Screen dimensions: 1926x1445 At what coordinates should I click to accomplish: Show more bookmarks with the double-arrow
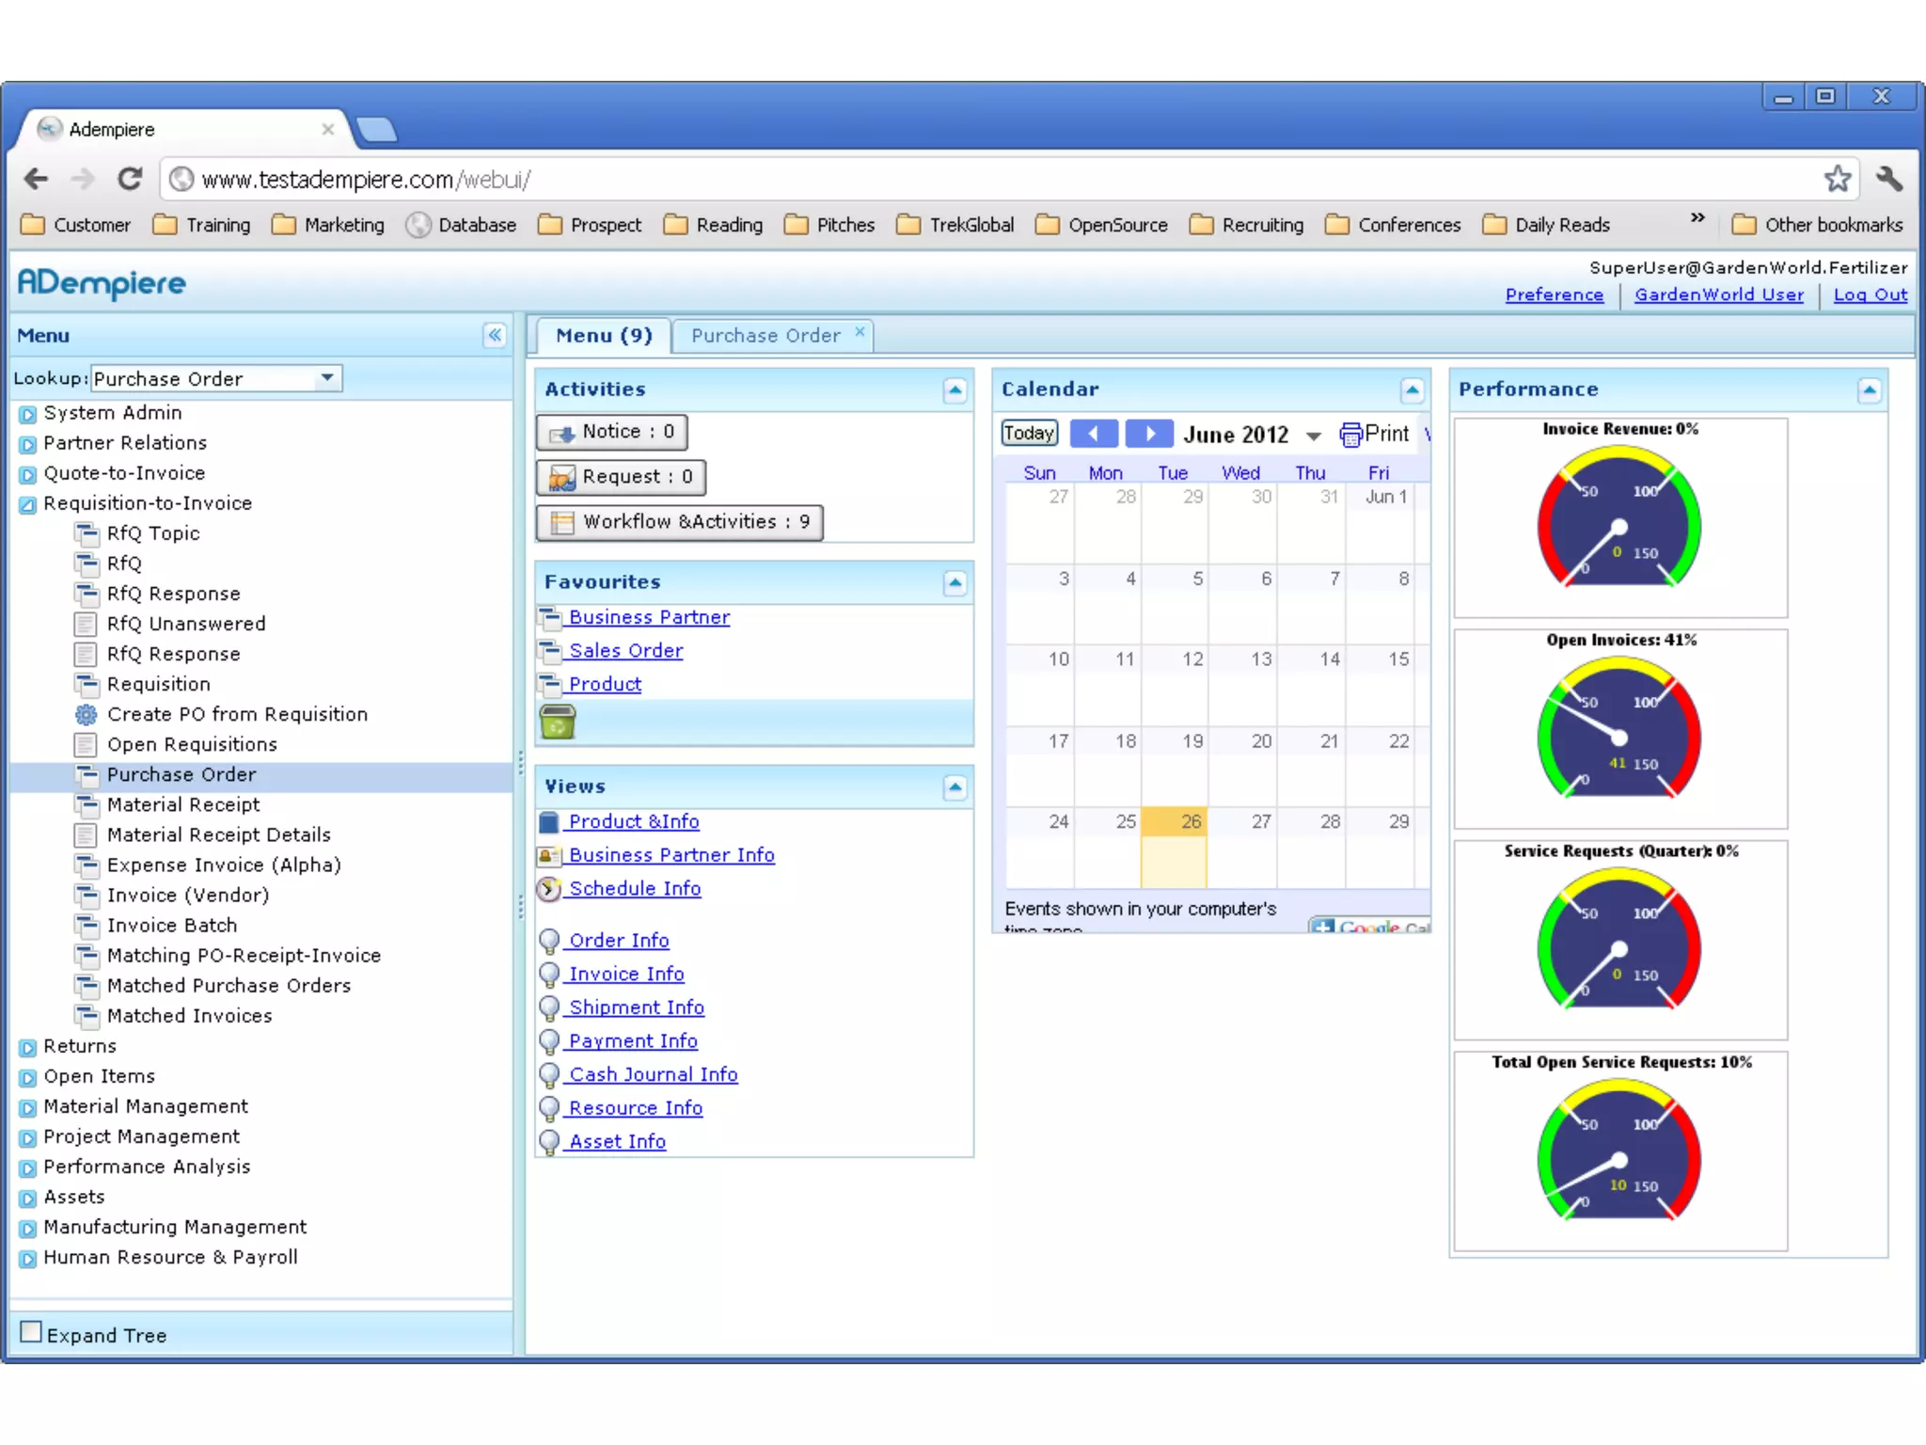[x=1697, y=218]
